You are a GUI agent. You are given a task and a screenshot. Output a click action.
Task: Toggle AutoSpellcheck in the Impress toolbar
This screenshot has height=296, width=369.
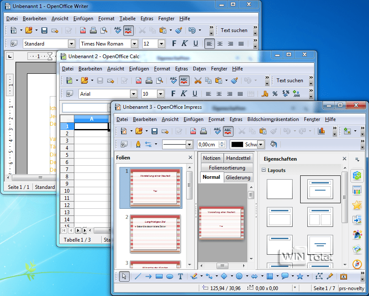coord(228,131)
